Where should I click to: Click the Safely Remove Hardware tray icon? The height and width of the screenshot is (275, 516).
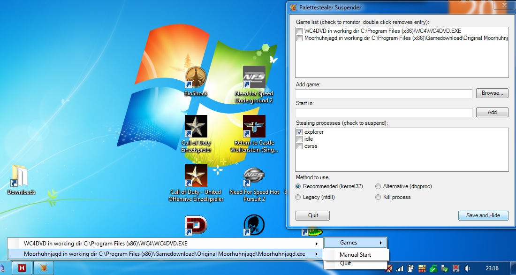[x=445, y=268]
